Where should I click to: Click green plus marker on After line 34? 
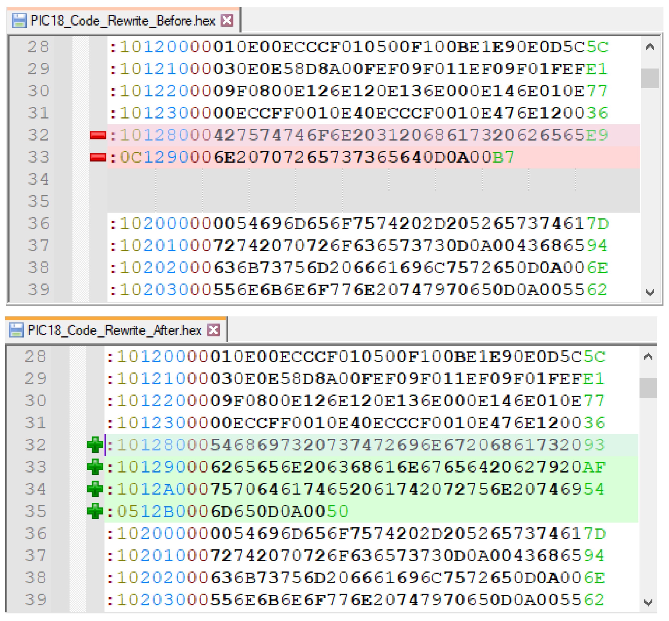(95, 489)
